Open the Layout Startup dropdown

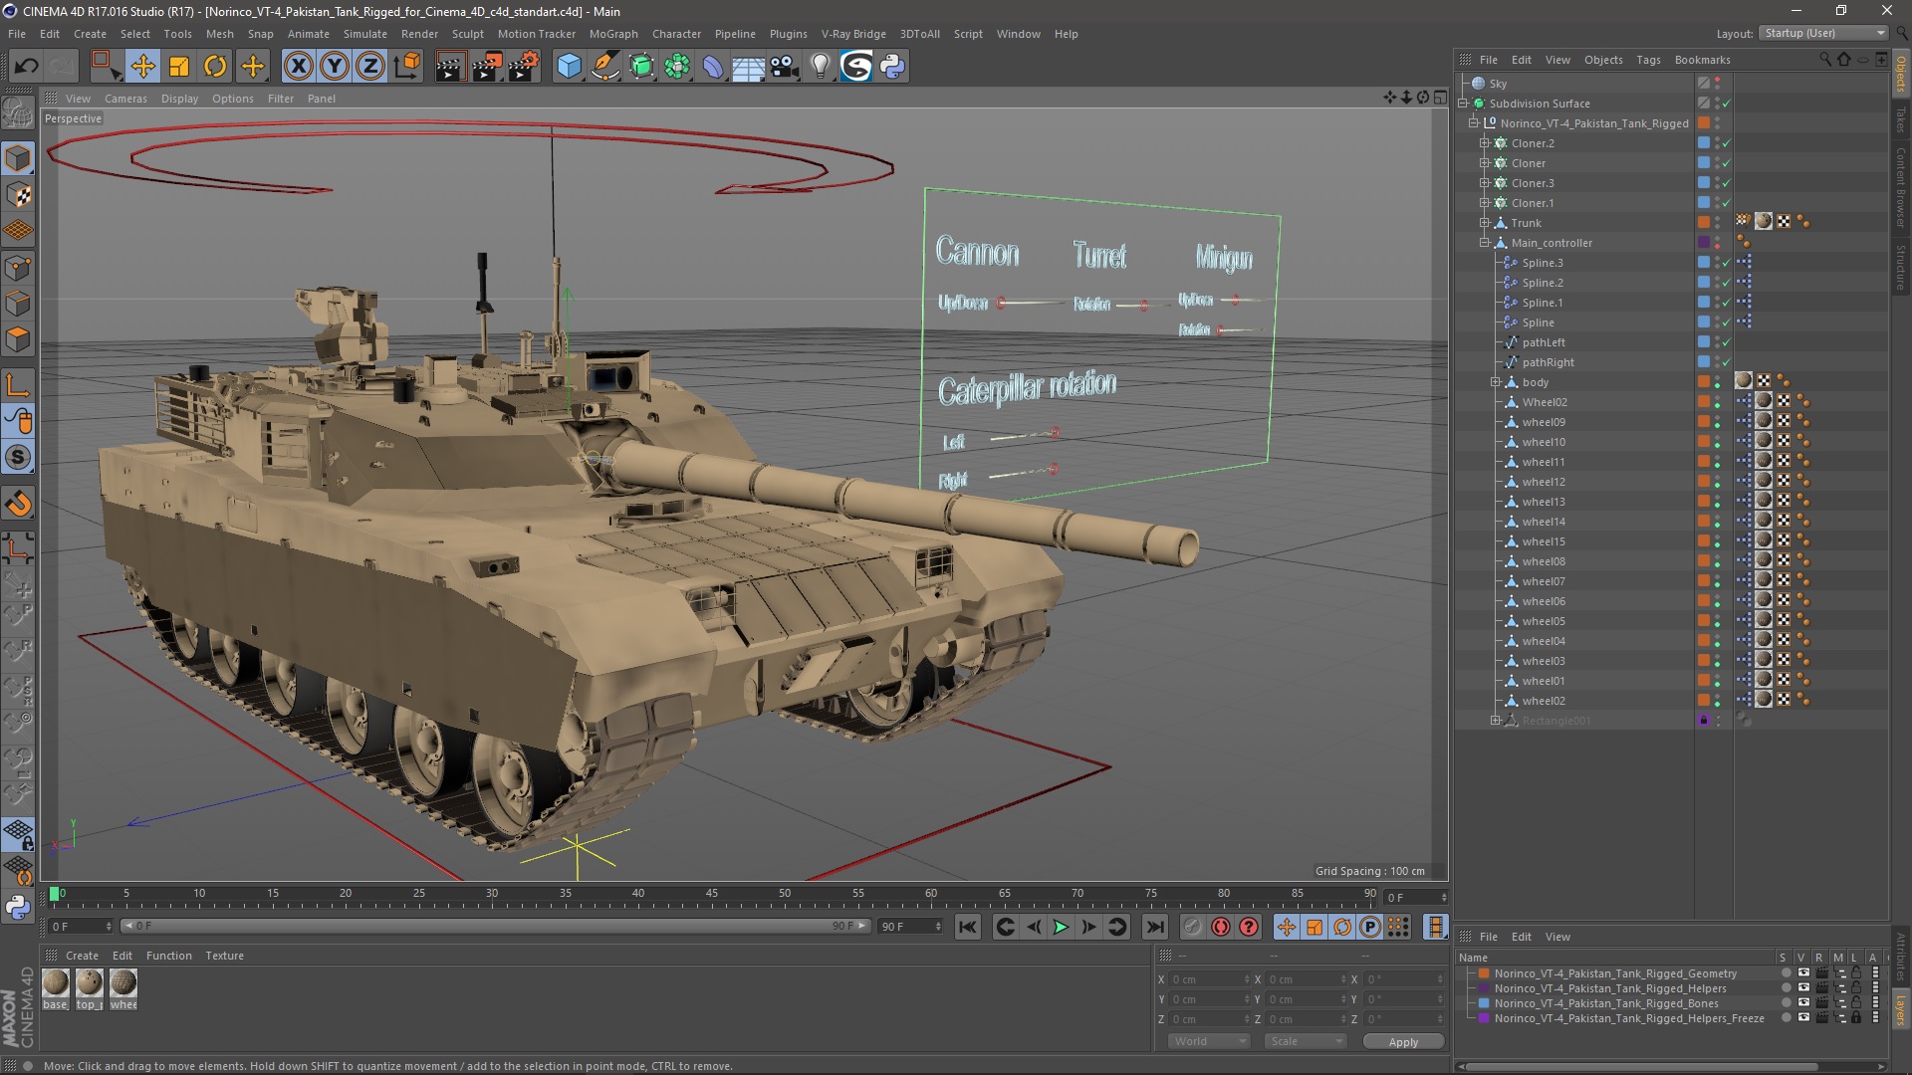click(x=1823, y=33)
